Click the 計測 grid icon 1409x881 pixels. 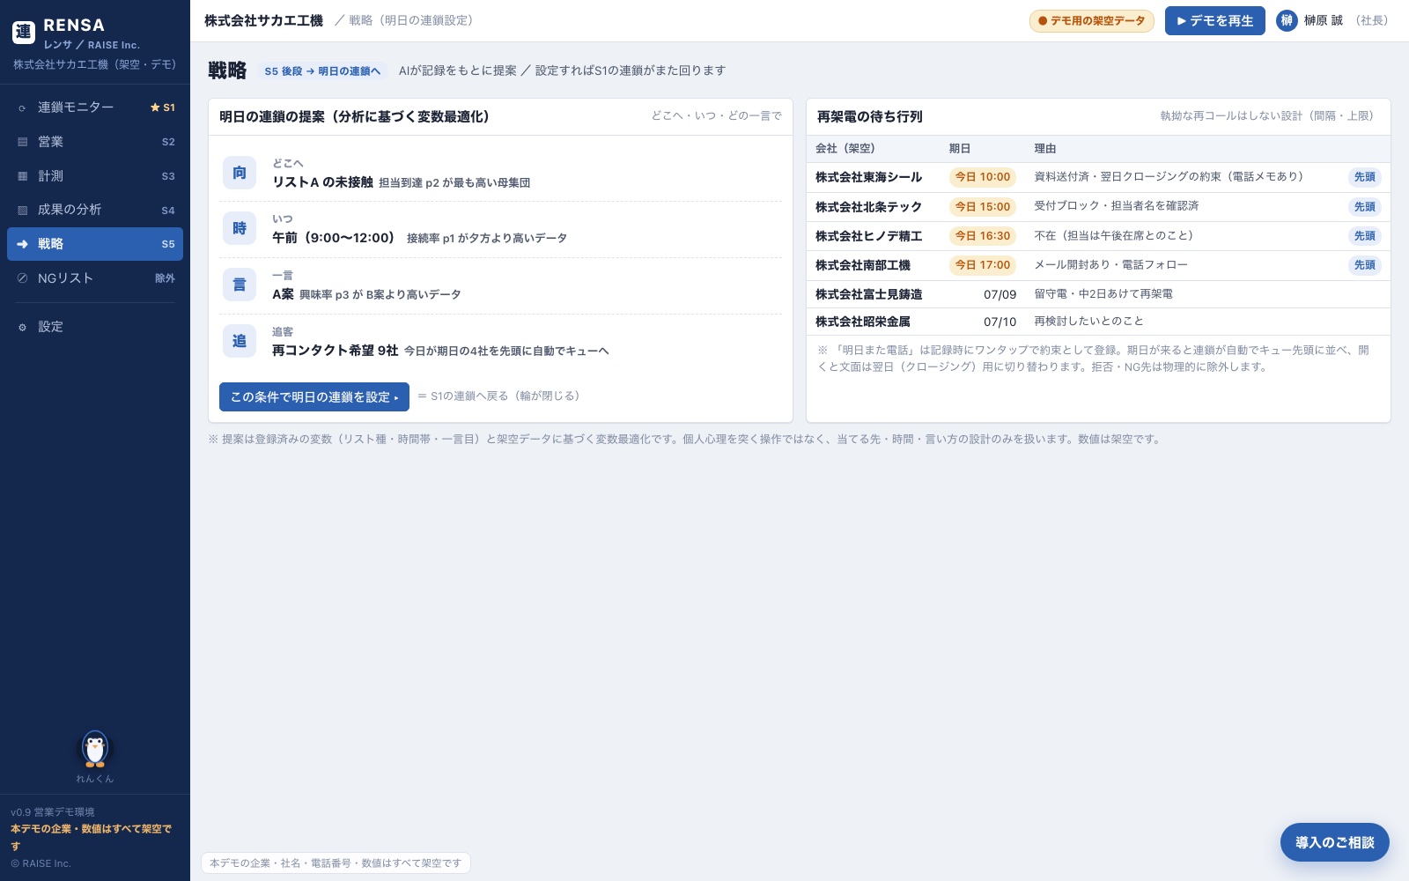(22, 176)
